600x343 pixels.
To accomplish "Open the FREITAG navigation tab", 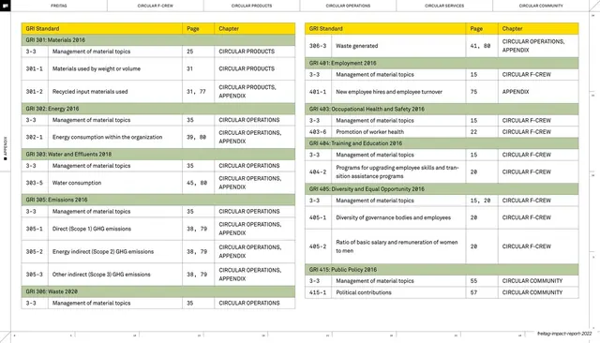I will point(58,6).
